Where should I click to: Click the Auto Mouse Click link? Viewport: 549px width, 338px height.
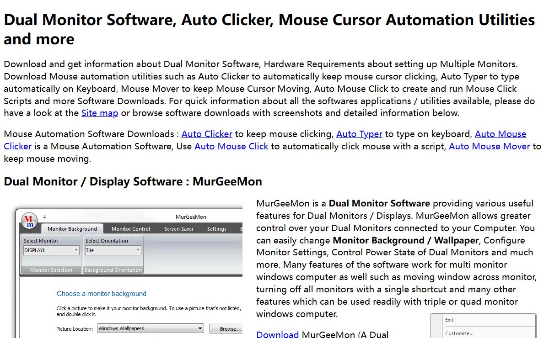[231, 146]
